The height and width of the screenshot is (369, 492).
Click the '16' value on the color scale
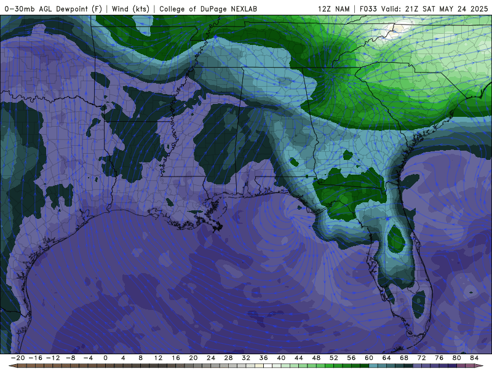point(176,358)
